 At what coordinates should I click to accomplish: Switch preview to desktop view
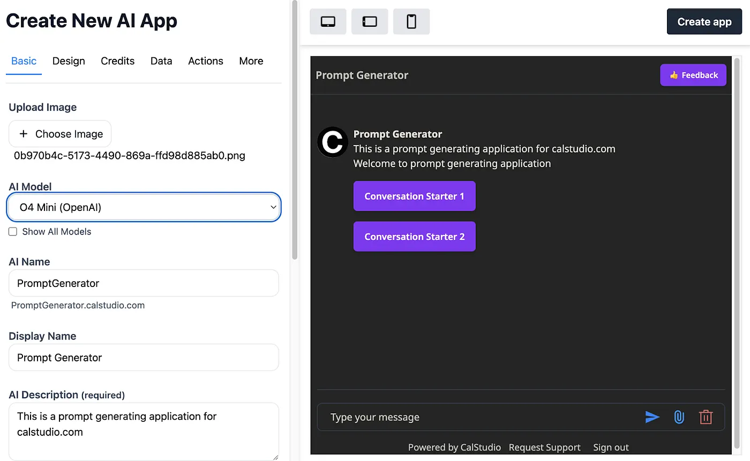328,21
